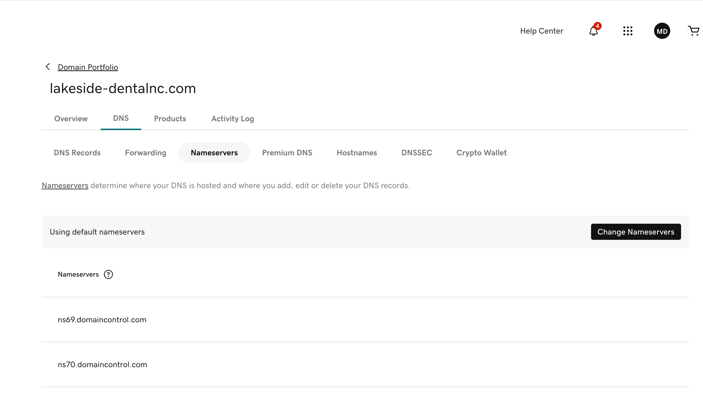Open the Crypto Wallet sub-tab
This screenshot has height=404, width=703.
tap(481, 153)
